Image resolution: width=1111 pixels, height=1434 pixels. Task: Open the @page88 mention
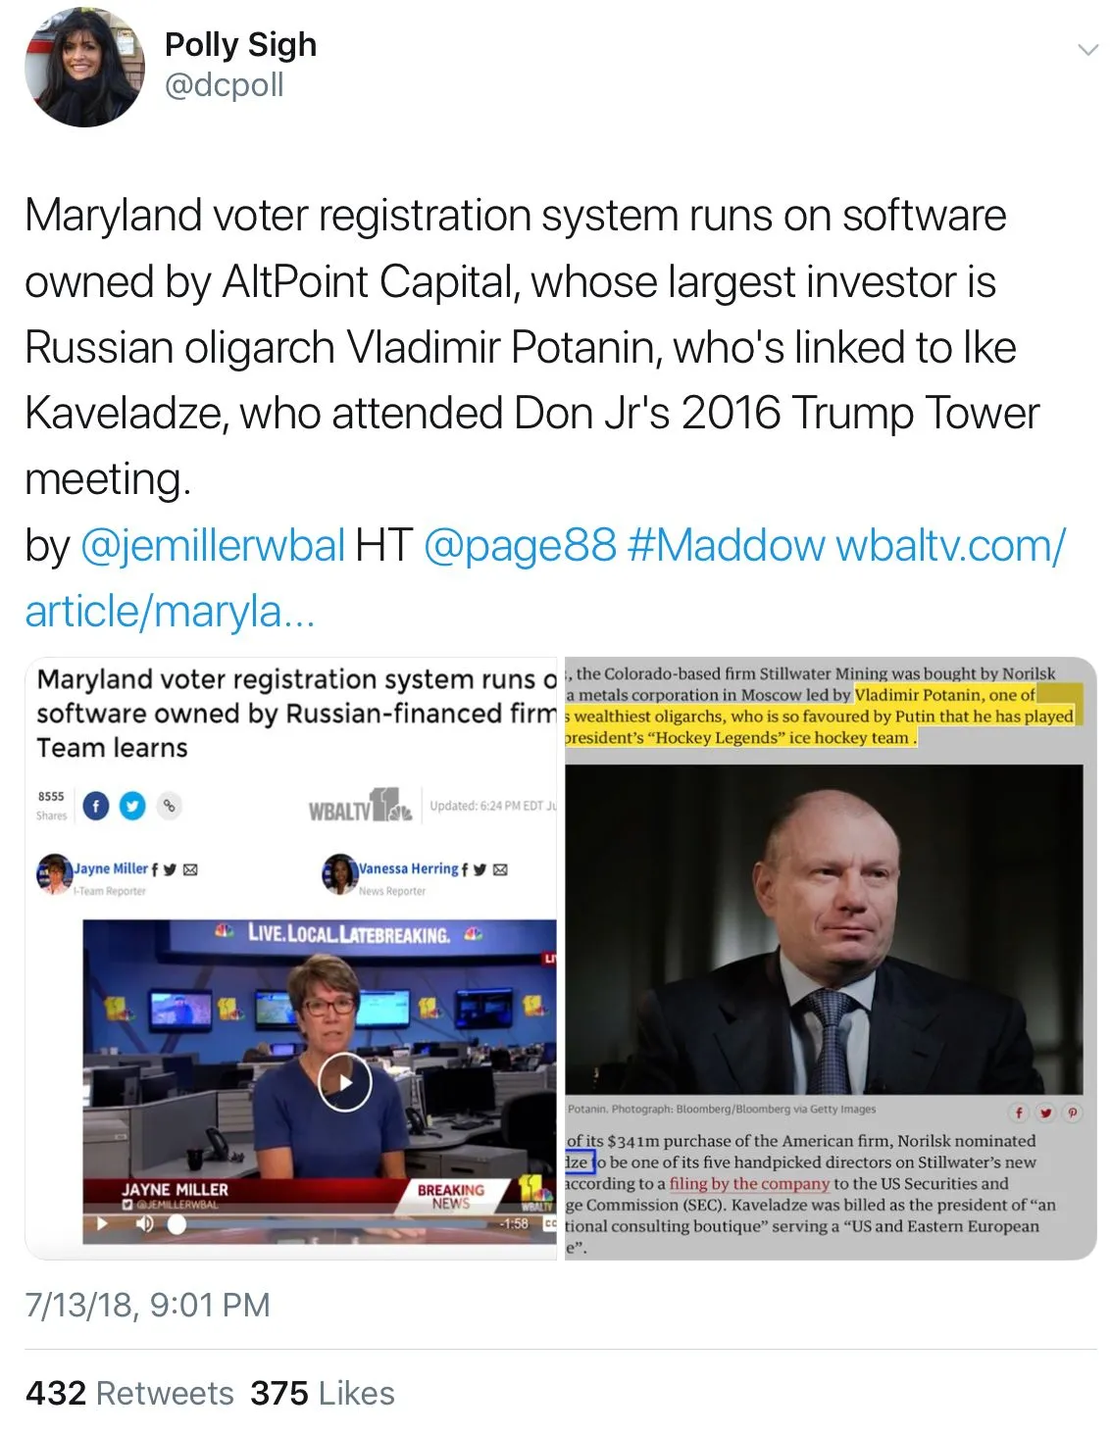[x=520, y=545]
